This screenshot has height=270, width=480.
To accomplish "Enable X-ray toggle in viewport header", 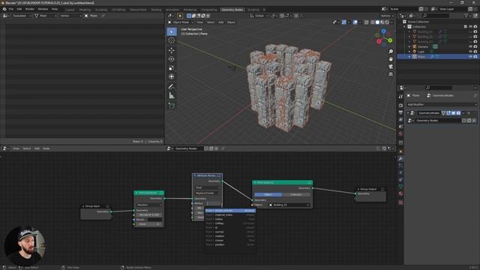I will pos(367,22).
